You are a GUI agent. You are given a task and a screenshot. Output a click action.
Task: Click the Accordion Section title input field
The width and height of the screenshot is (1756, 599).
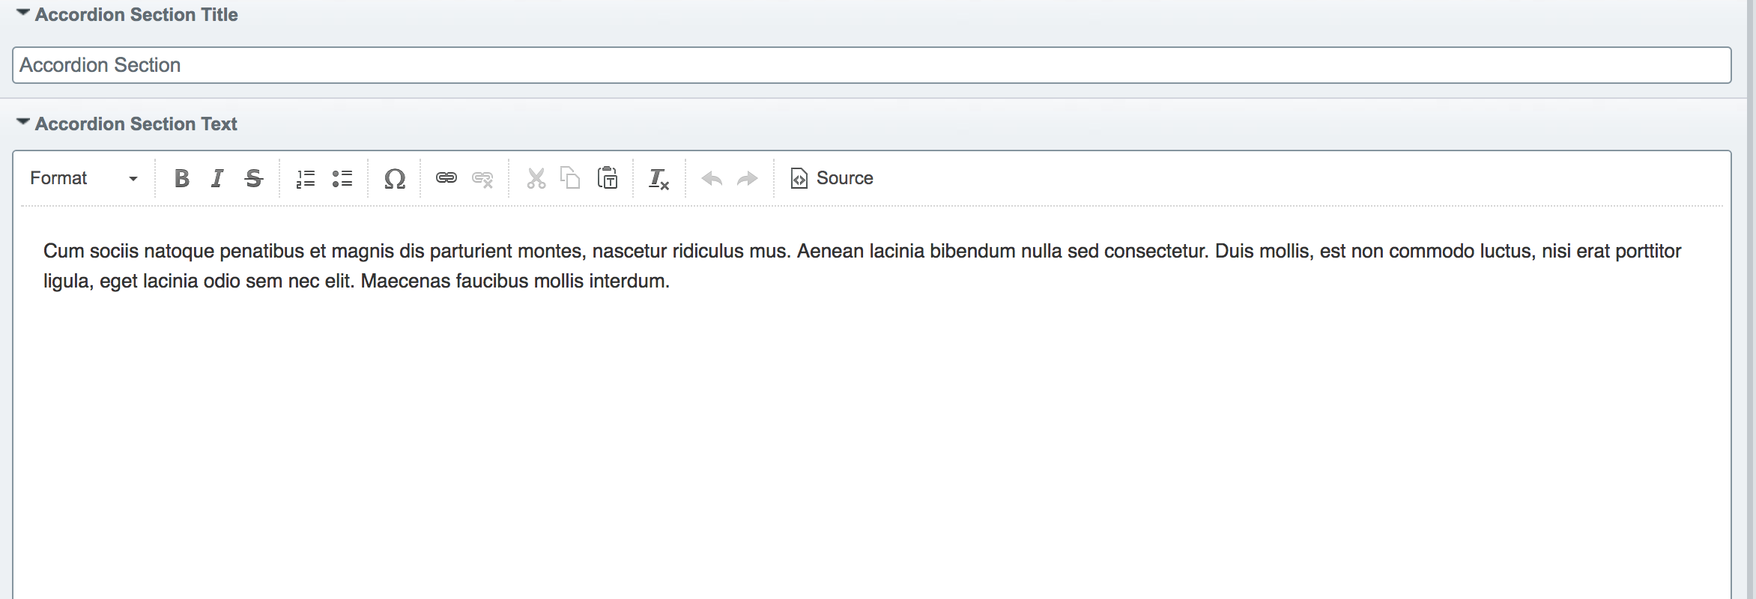click(871, 65)
